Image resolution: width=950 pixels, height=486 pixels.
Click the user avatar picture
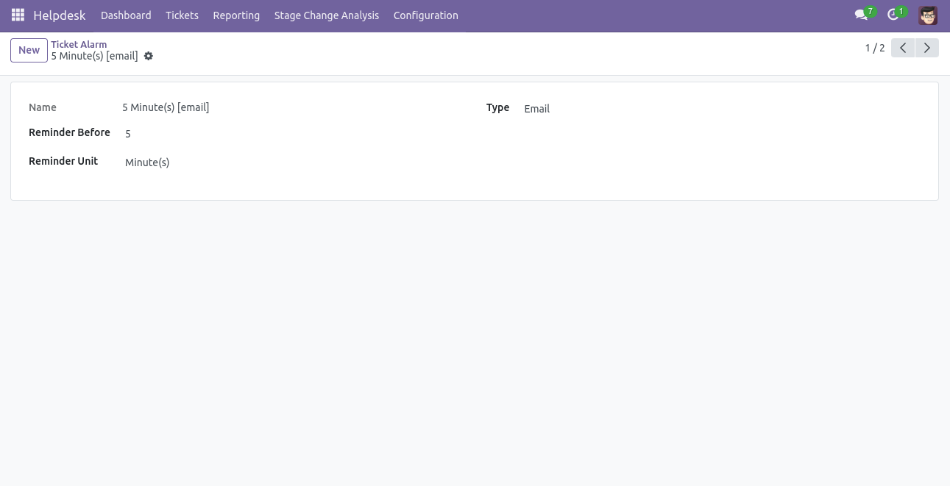click(927, 15)
